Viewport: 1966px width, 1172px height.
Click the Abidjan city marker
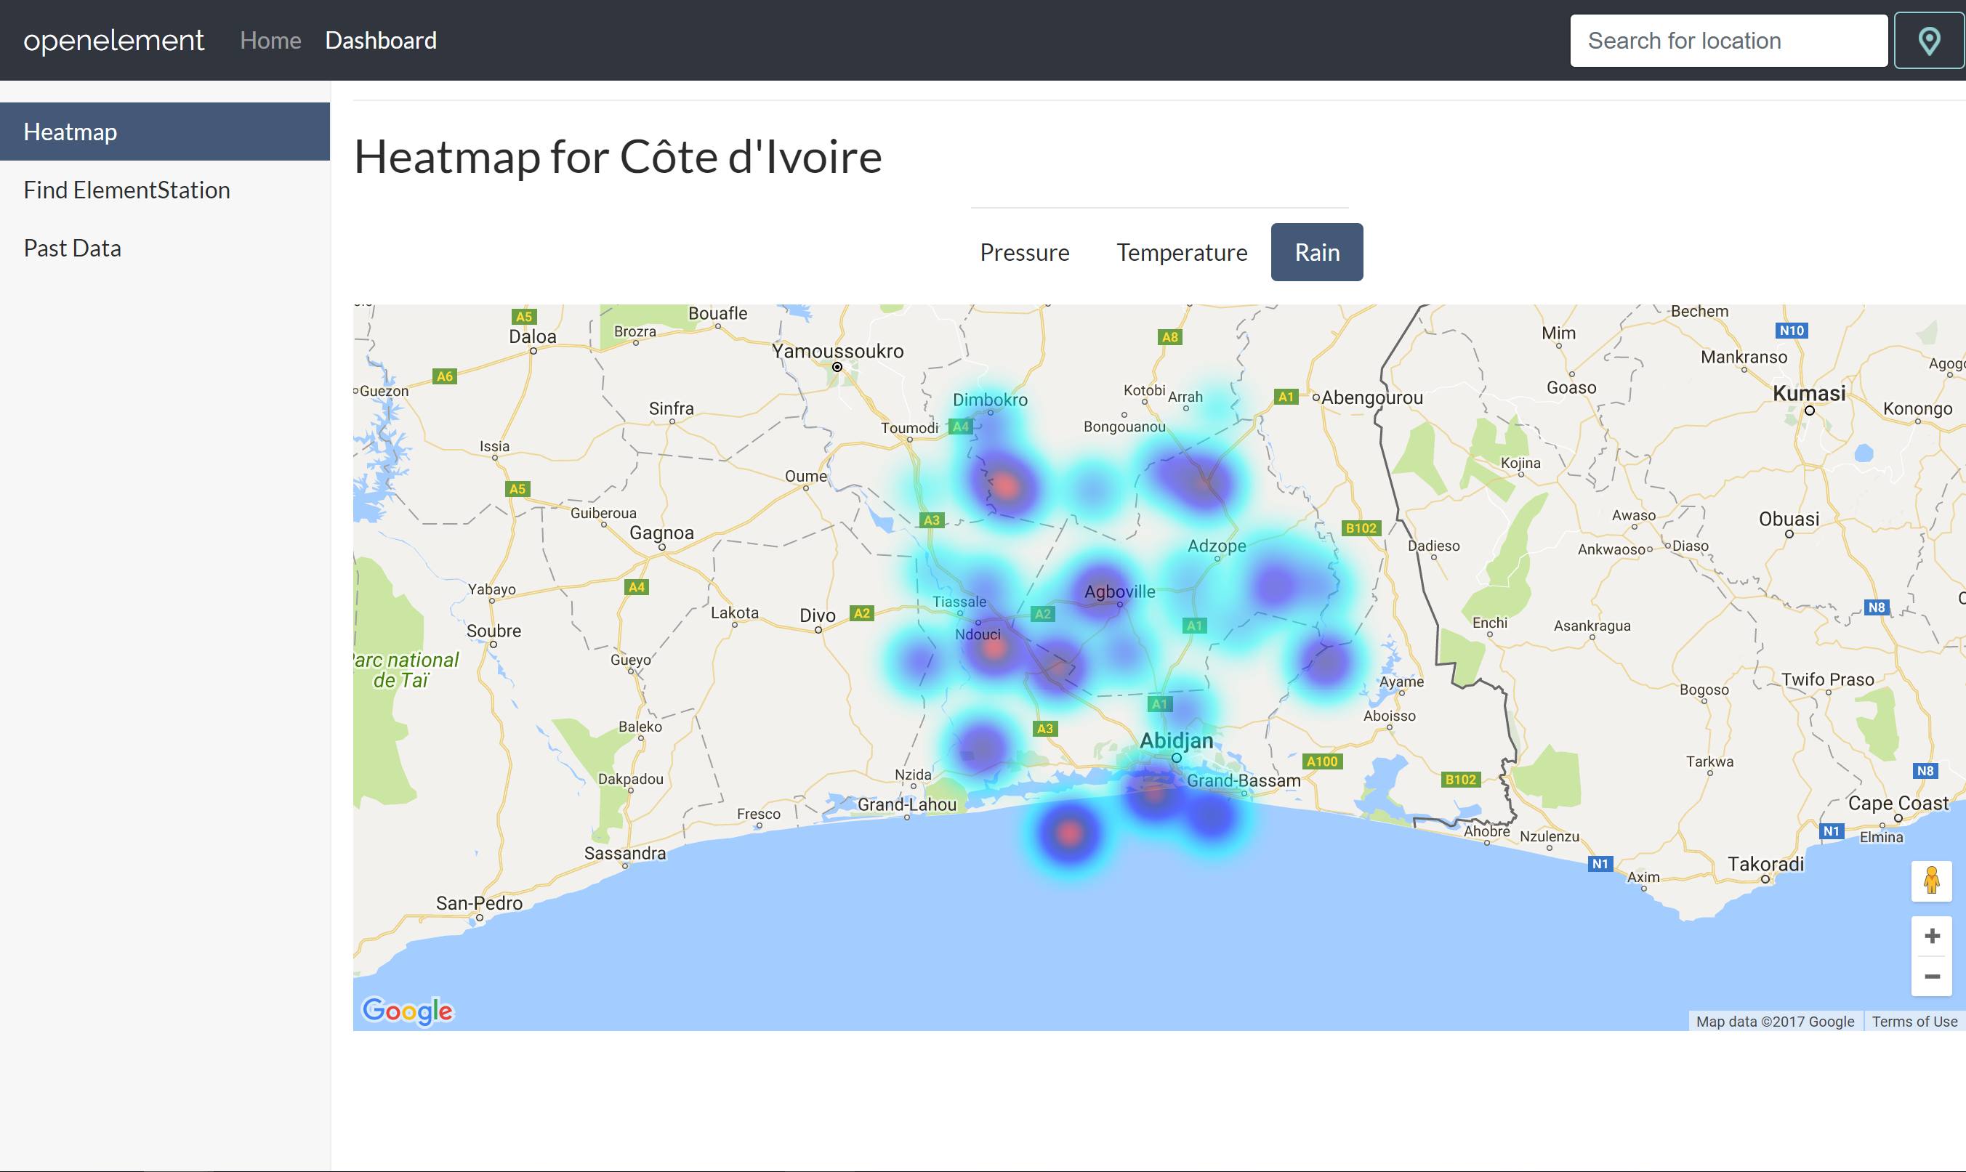(x=1176, y=757)
